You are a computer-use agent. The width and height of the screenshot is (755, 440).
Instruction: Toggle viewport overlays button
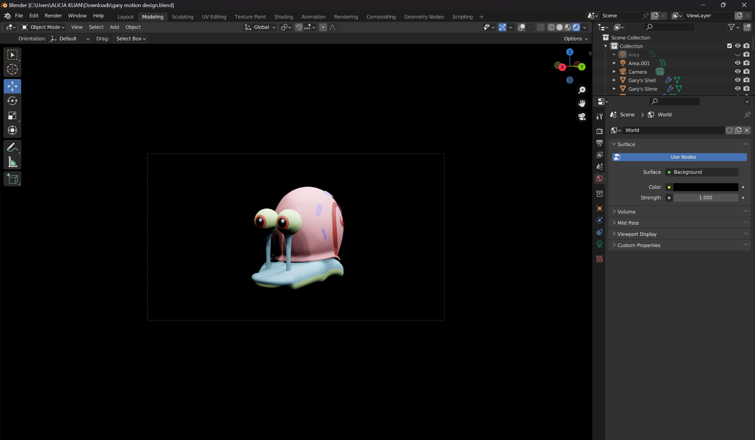pyautogui.click(x=521, y=27)
